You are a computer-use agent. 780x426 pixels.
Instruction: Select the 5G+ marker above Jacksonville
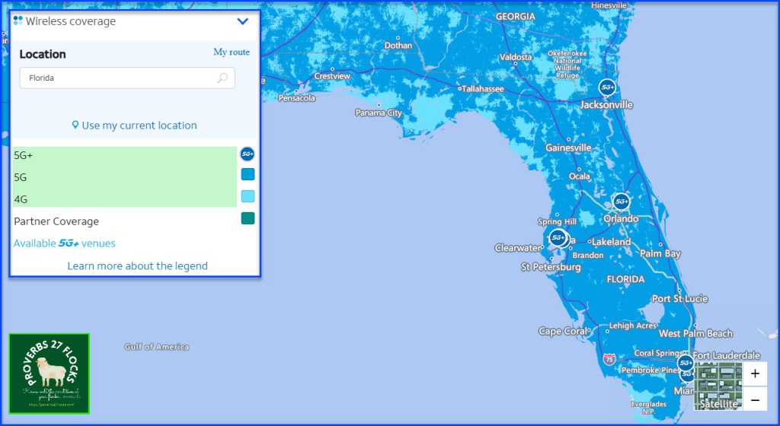(607, 87)
